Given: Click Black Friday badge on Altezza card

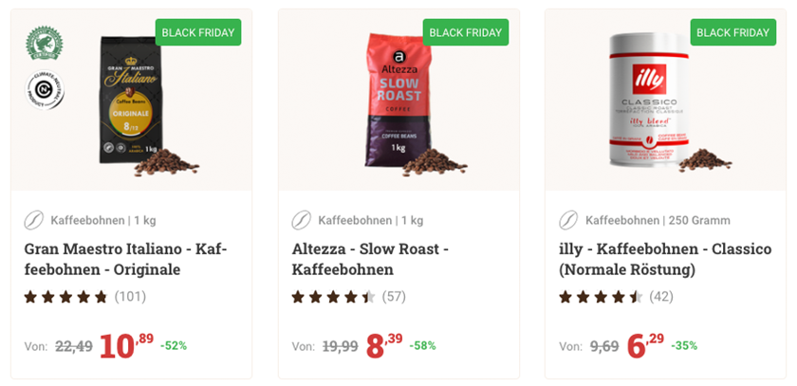Looking at the screenshot, I should click(x=466, y=32).
